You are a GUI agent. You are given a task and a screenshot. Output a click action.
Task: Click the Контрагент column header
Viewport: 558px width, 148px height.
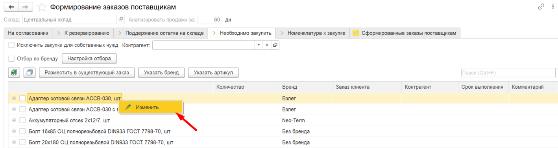(x=430, y=87)
